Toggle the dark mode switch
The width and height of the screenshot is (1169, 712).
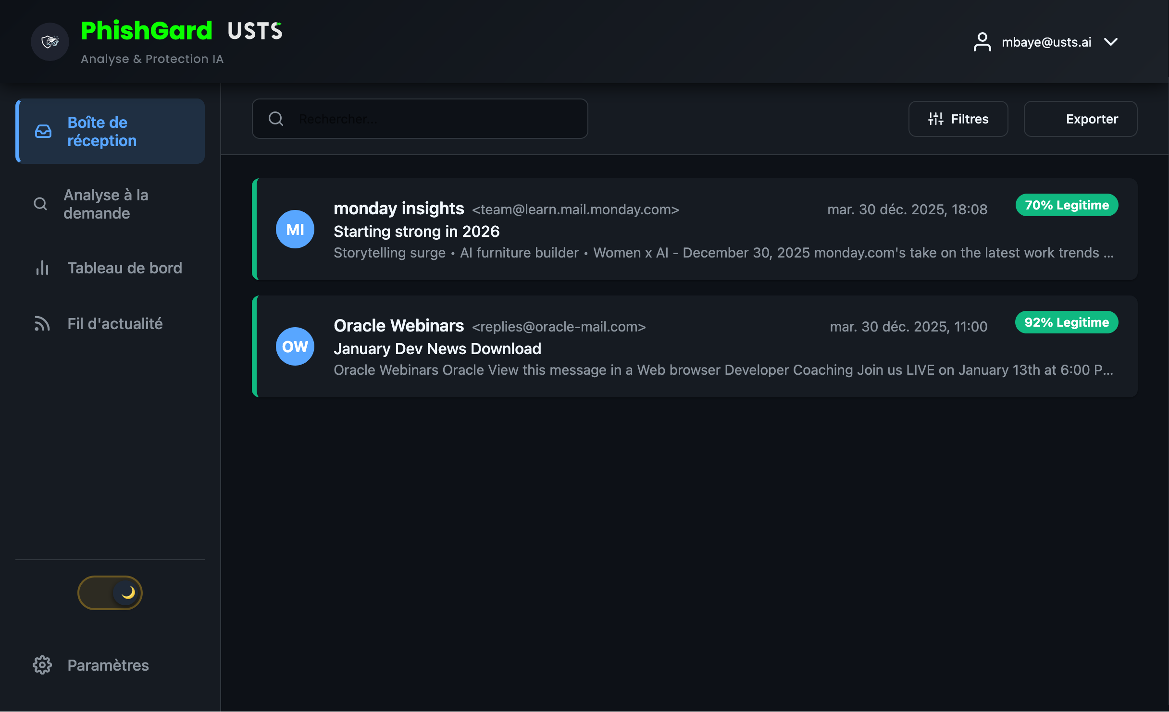point(110,592)
